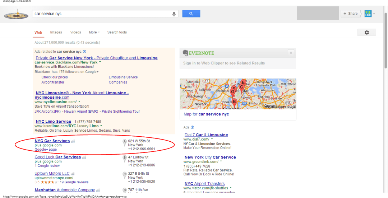Open NYC Car Services result
This screenshot has width=388, height=198.
(x=52, y=141)
